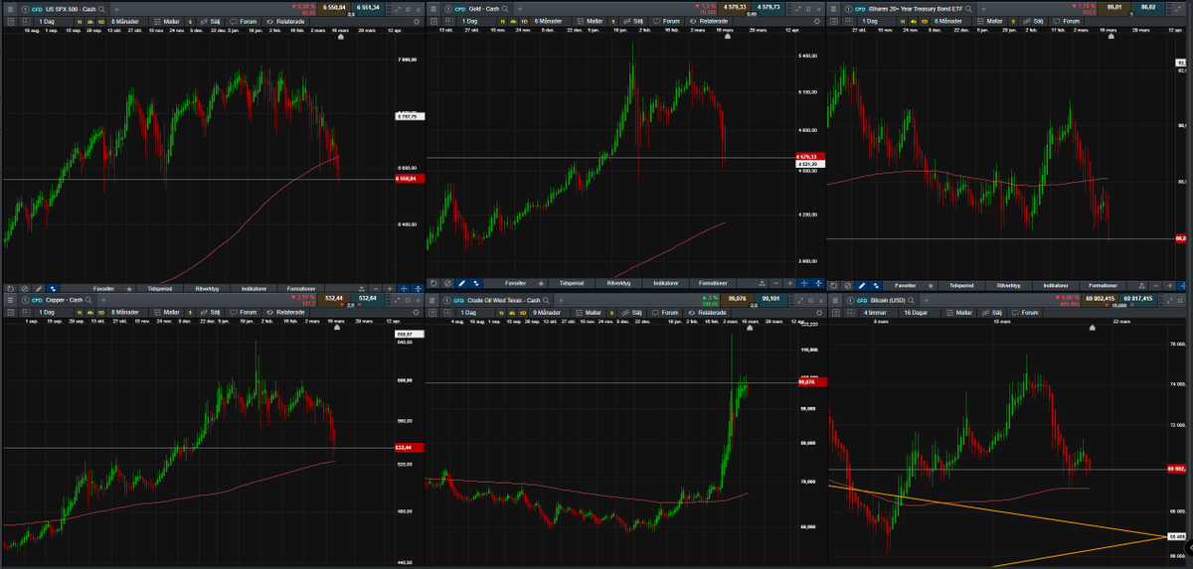Image resolution: width=1193 pixels, height=569 pixels.
Task: Open Ritverktyg tab under the SPX 500 chart
Action: [x=207, y=289]
